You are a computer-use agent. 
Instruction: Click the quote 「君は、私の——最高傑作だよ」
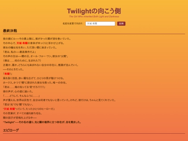coord(19,52)
